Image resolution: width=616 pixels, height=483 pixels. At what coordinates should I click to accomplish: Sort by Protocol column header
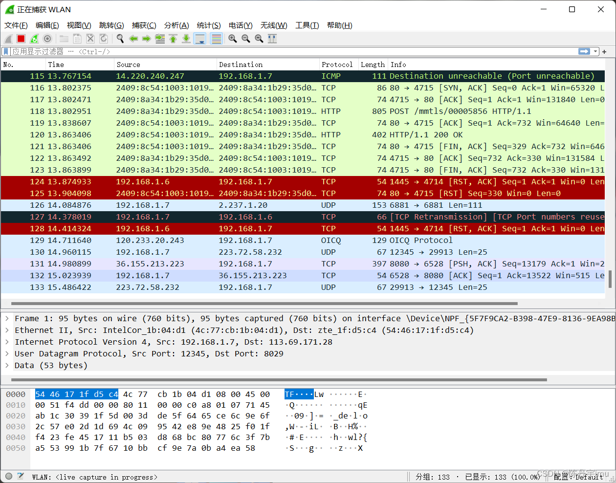[x=339, y=65]
